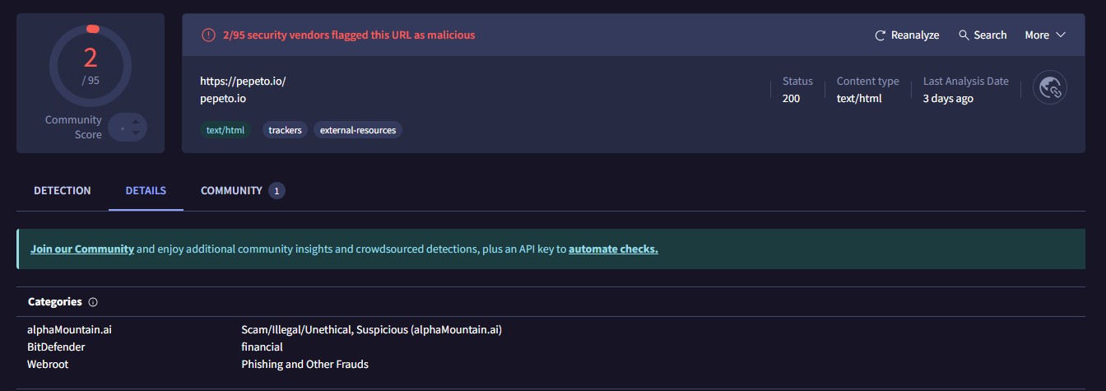Upvote the community score
This screenshot has height=391, width=1106.
(137, 120)
